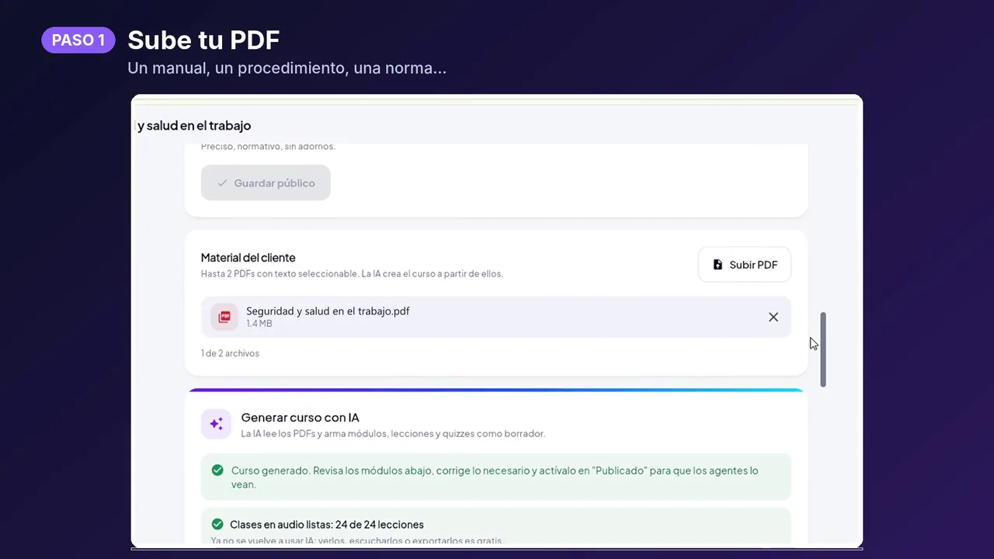Click the green check icon beside Curso generado
This screenshot has width=994, height=559.
pos(217,470)
